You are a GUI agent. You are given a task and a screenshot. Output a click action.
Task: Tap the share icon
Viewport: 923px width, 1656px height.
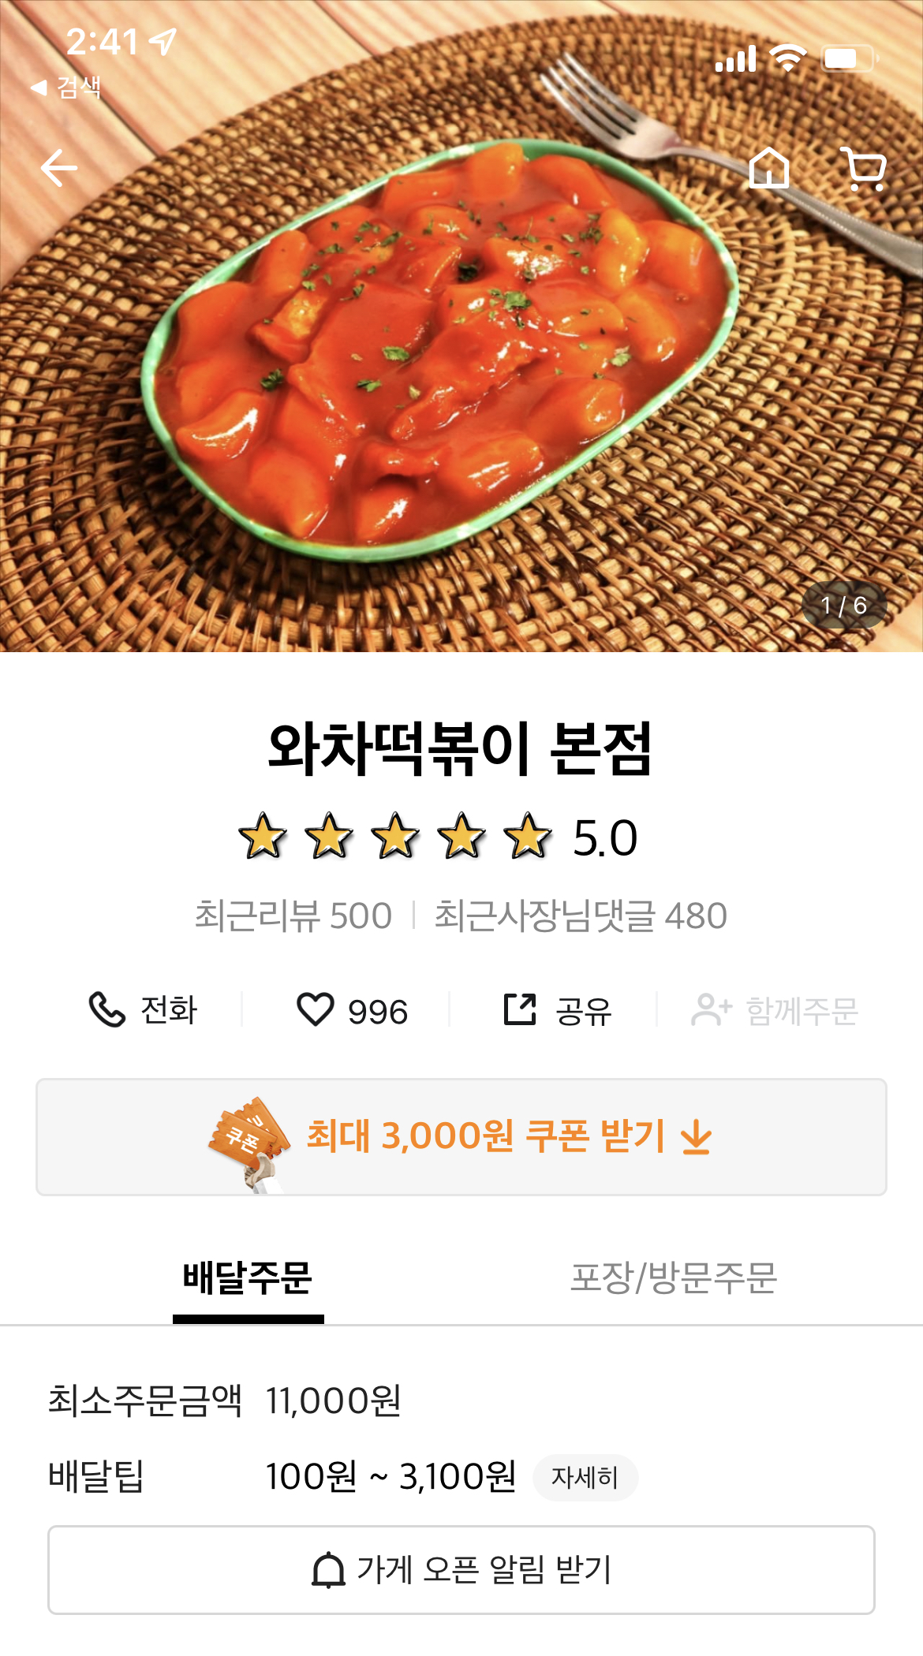520,1009
